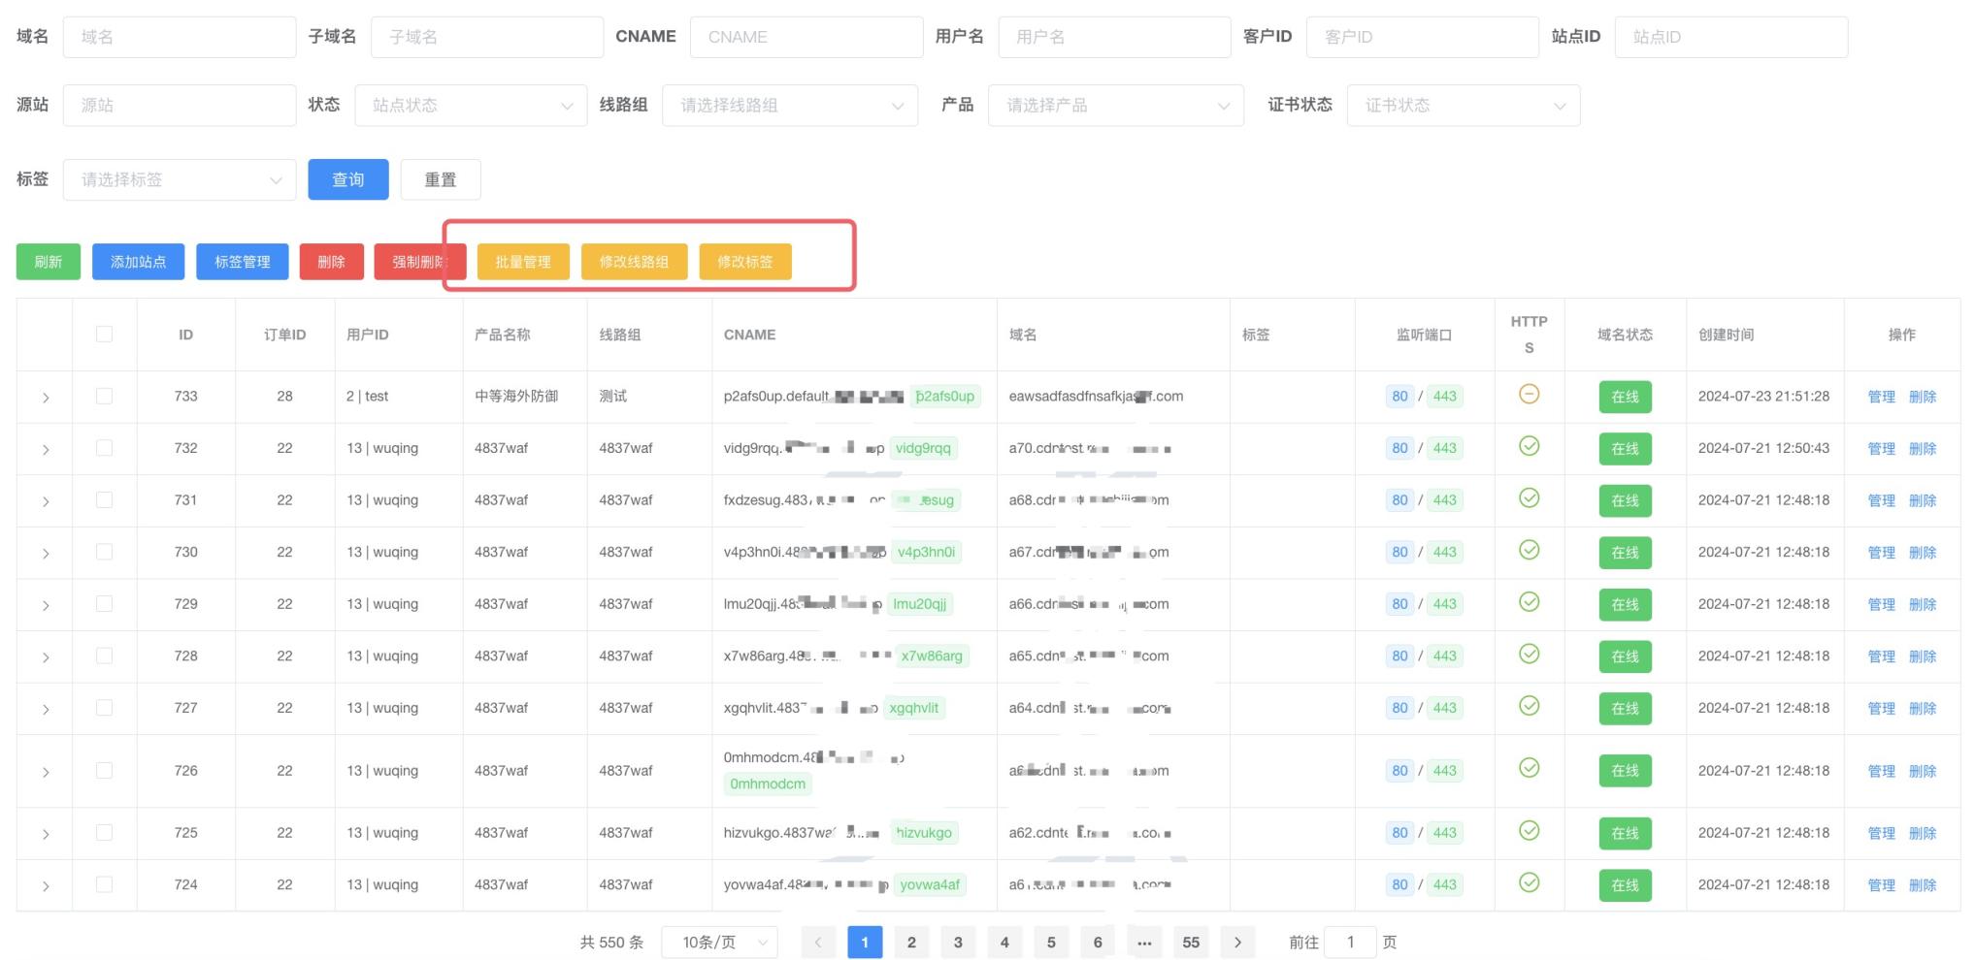Viewport: 1975px width, 960px height.
Task: Click the previous page arrow
Action: tap(818, 942)
